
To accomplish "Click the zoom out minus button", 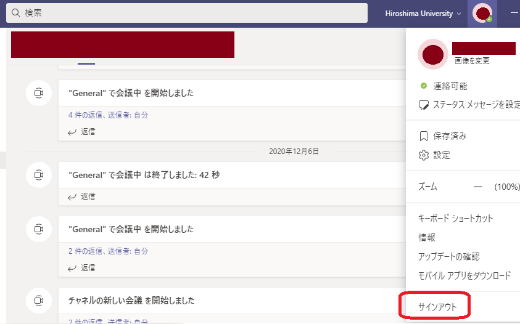I will coord(477,187).
